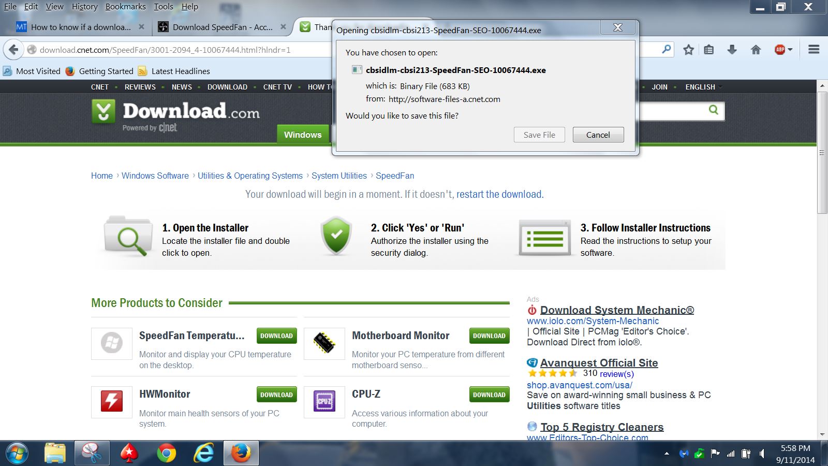Close the 'How to know if a downloa...' tab

pyautogui.click(x=141, y=27)
